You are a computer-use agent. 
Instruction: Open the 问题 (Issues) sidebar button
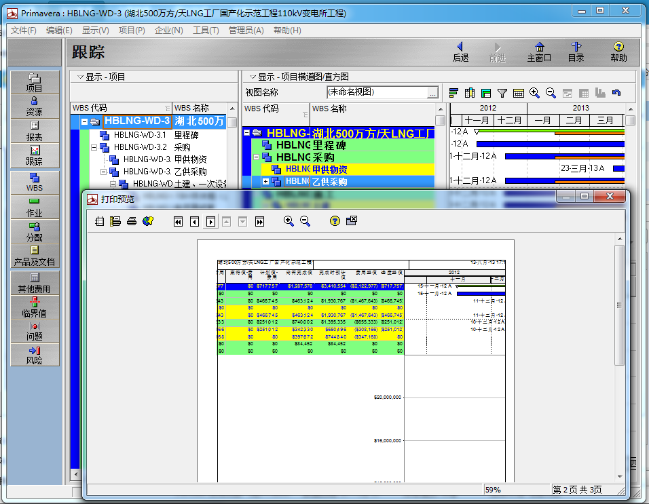coord(35,331)
